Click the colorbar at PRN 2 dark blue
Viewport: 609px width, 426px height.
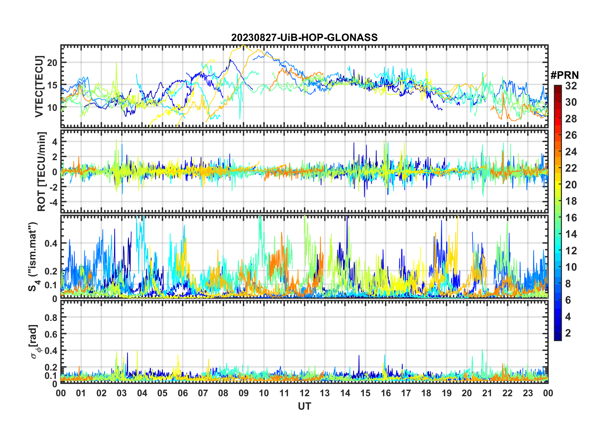[x=557, y=333]
